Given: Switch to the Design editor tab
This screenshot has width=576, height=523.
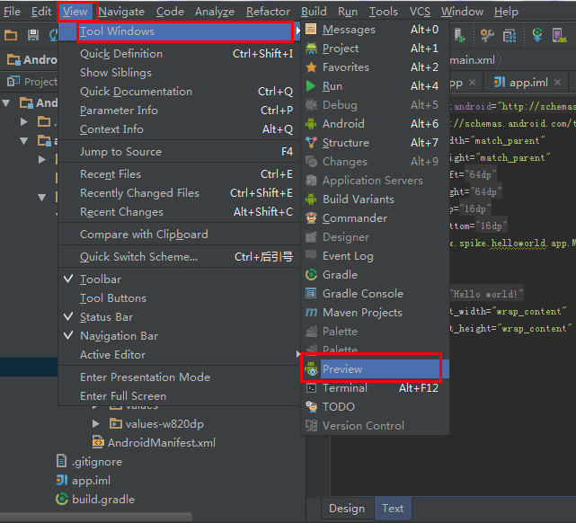Looking at the screenshot, I should click(347, 509).
